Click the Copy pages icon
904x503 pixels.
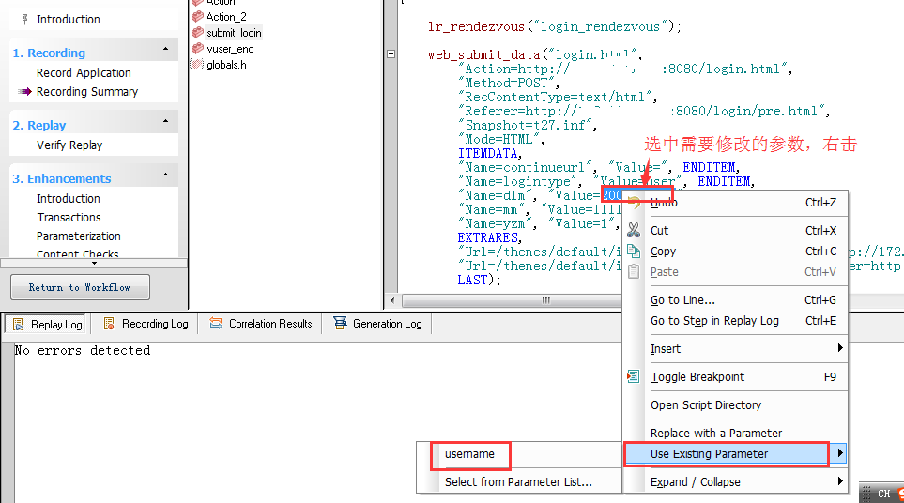point(634,251)
